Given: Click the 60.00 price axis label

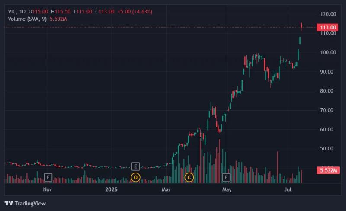Looking at the screenshot, I should click(x=327, y=129).
